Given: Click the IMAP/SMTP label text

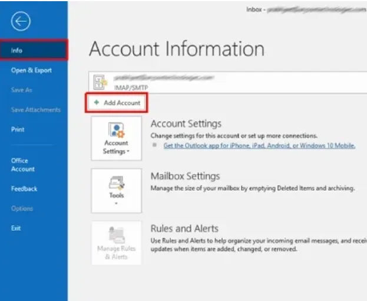Looking at the screenshot, I should point(131,88).
